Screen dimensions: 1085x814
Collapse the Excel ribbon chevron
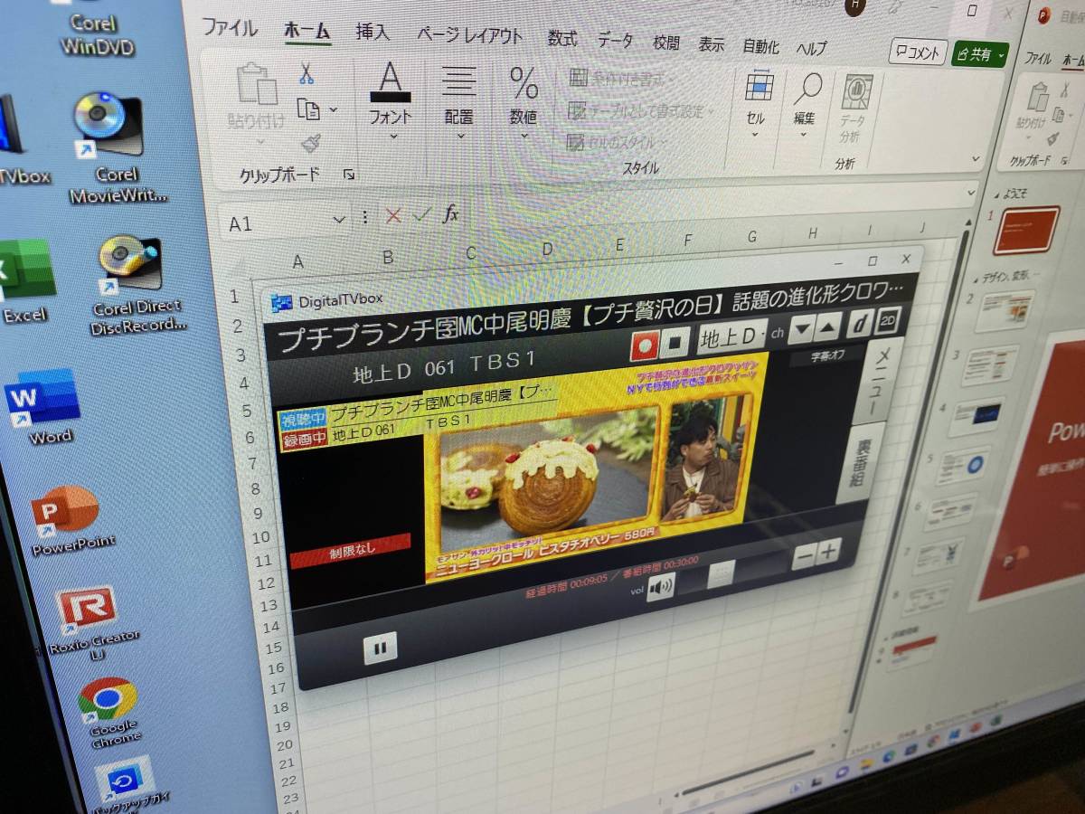pos(976,158)
